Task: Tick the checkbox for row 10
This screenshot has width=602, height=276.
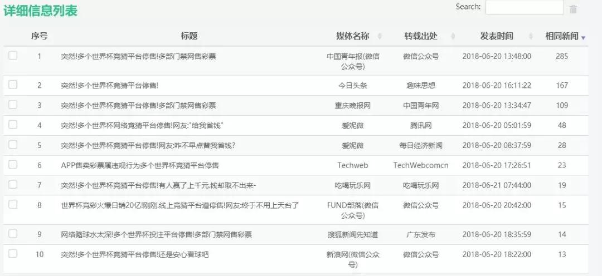Action: [x=13, y=253]
